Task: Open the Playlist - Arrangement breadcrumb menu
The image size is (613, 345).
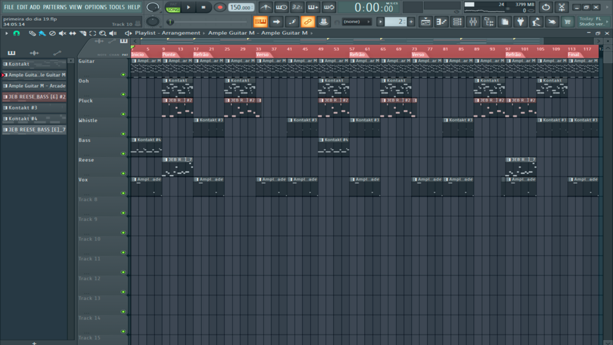Action: (167, 33)
